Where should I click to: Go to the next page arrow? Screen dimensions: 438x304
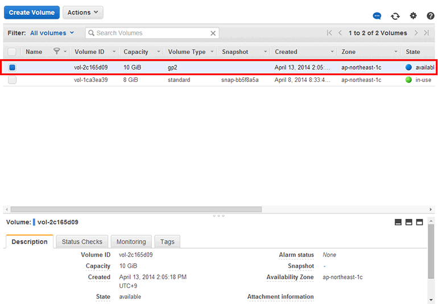tap(416, 33)
